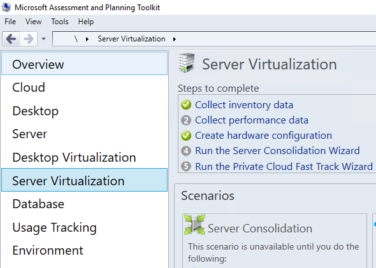Image resolution: width=376 pixels, height=268 pixels.
Task: Click the green checkmark beside Collect inventory data
Action: [x=186, y=104]
